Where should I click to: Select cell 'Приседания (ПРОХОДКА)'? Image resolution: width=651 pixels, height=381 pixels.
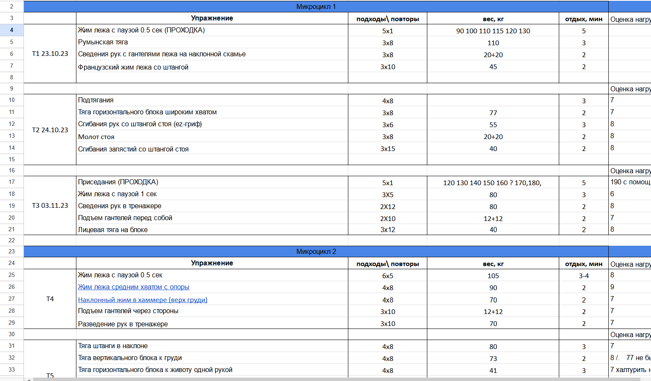[x=212, y=182]
